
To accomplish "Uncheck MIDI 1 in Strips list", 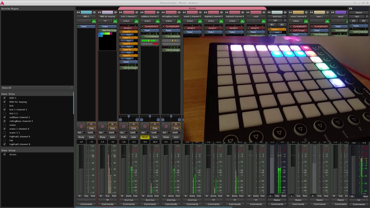I will pos(4,98).
